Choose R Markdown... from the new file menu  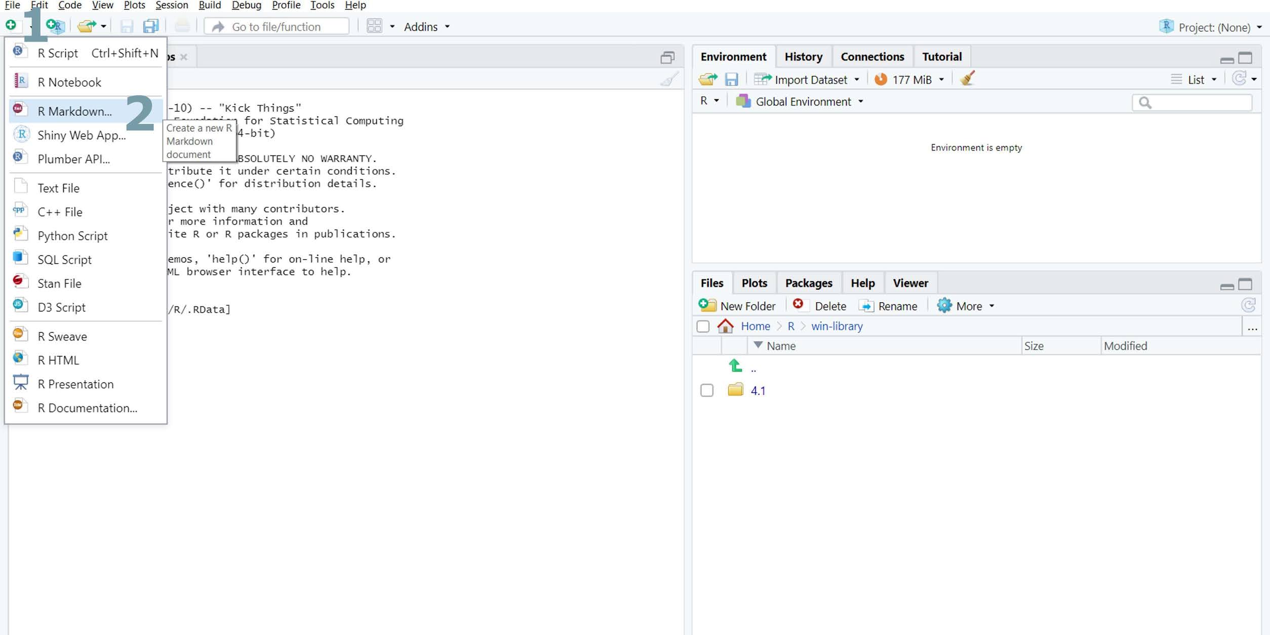coord(74,111)
